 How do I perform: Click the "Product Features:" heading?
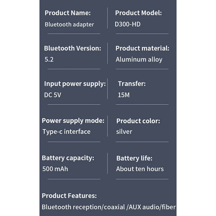pyautogui.click(x=69, y=196)
